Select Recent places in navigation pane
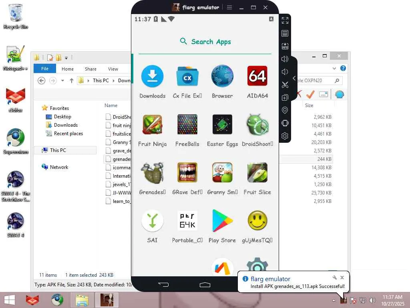Screen dimensions: 410x308 pyautogui.click(x=68, y=133)
